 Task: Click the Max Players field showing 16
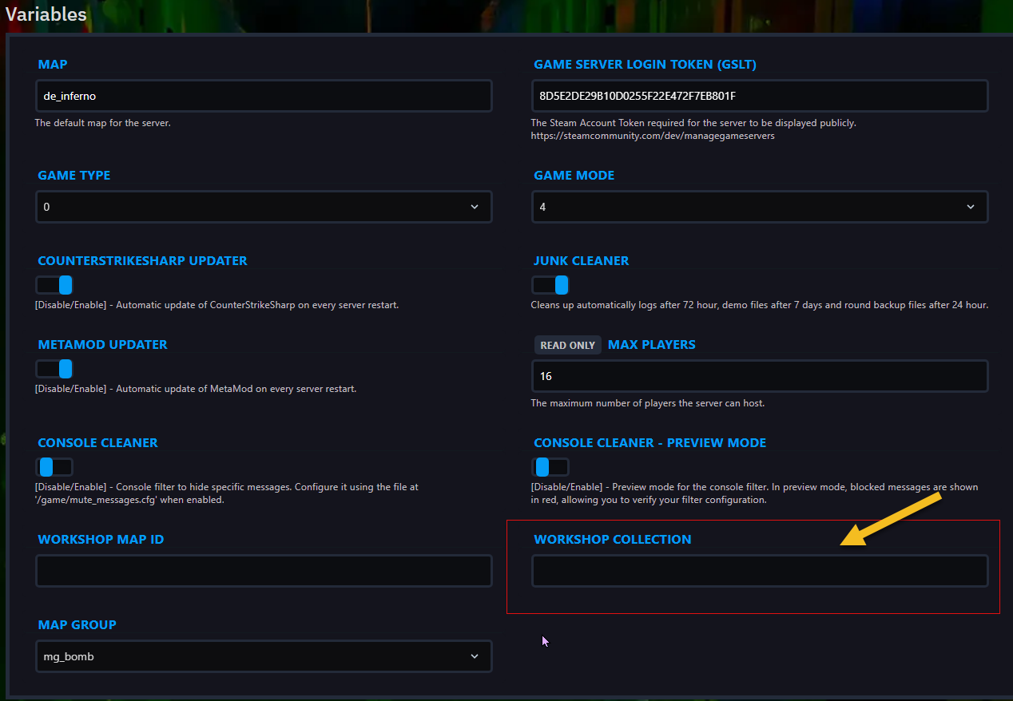pyautogui.click(x=759, y=376)
